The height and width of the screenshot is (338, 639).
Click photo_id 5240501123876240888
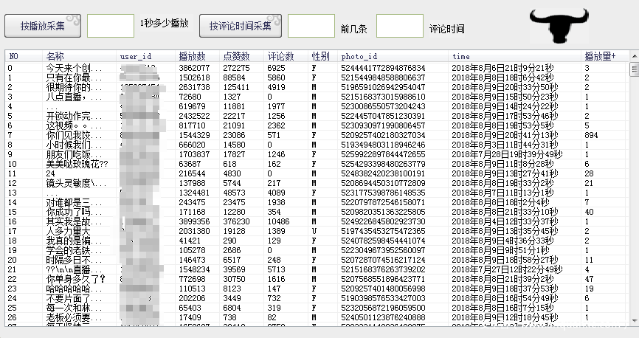(383, 317)
